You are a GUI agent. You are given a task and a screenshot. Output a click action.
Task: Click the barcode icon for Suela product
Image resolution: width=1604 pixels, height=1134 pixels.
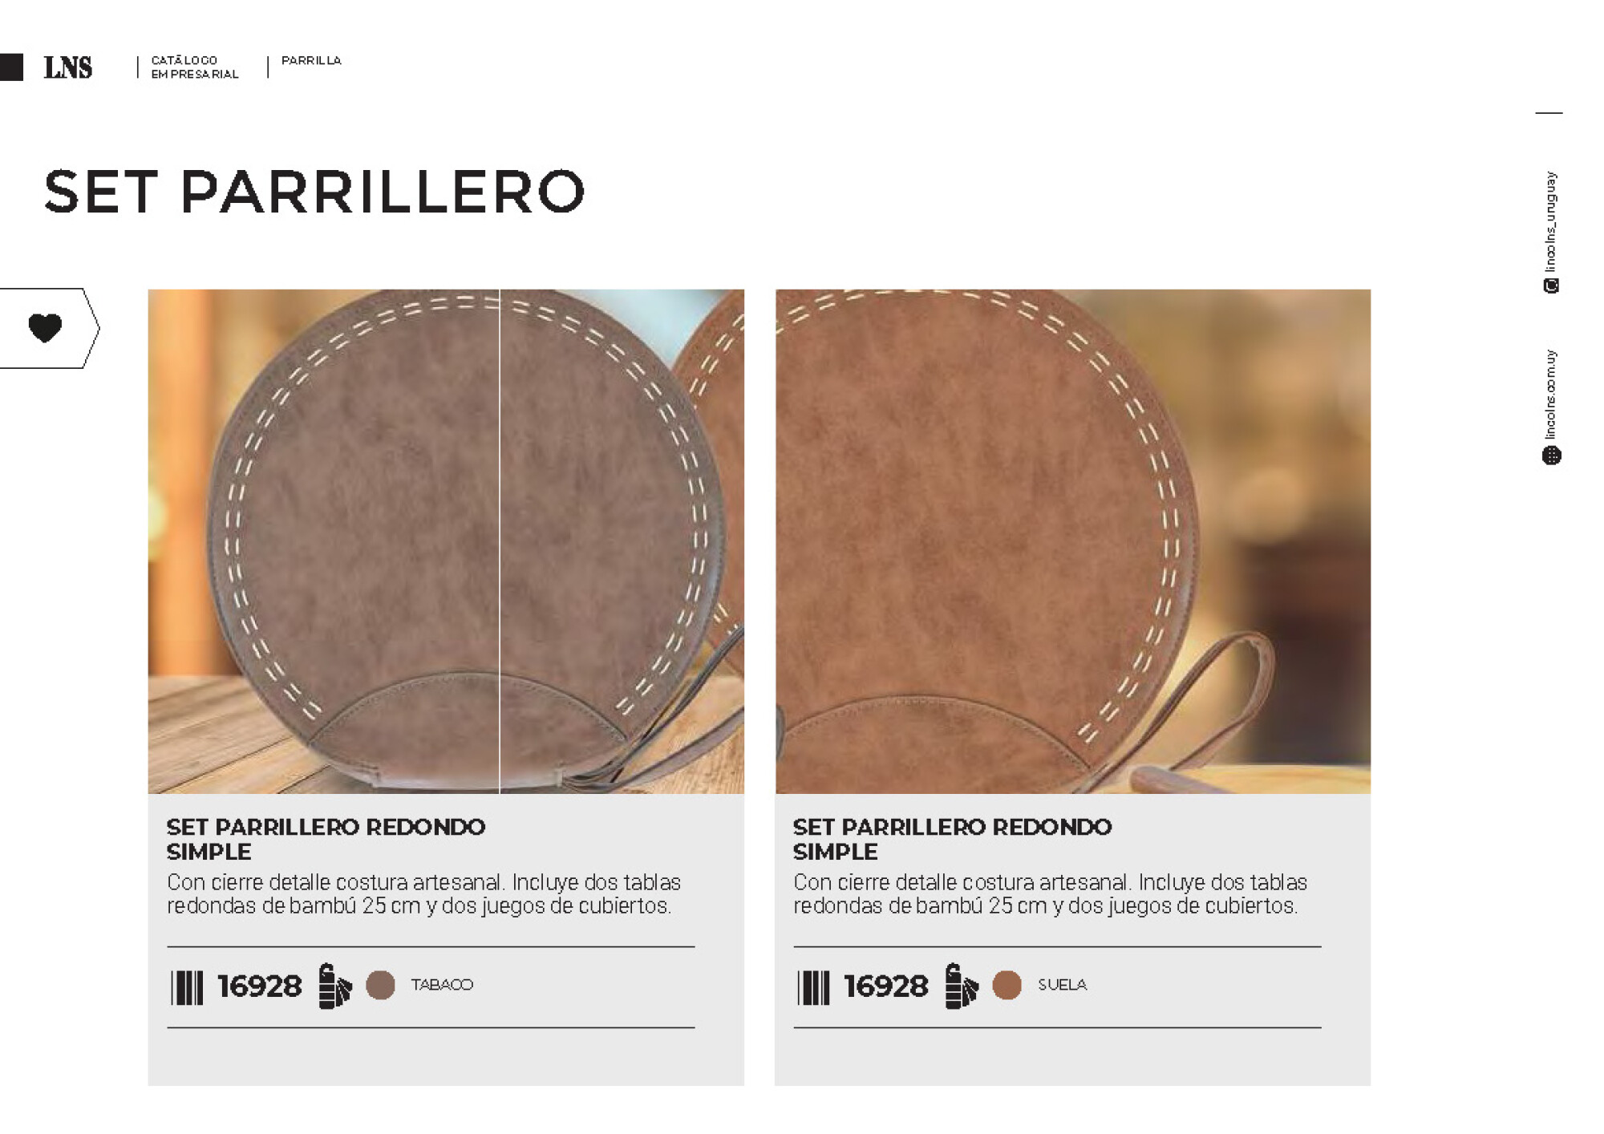click(813, 987)
